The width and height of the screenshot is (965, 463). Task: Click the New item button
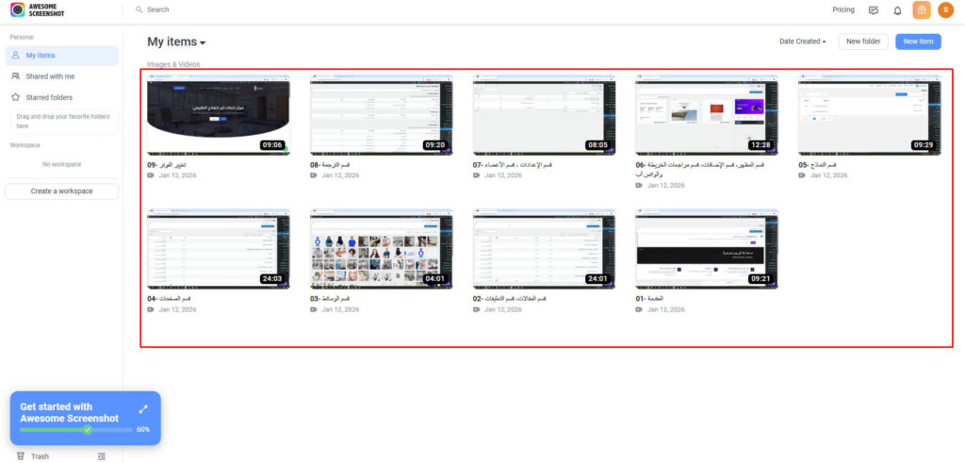tap(918, 41)
